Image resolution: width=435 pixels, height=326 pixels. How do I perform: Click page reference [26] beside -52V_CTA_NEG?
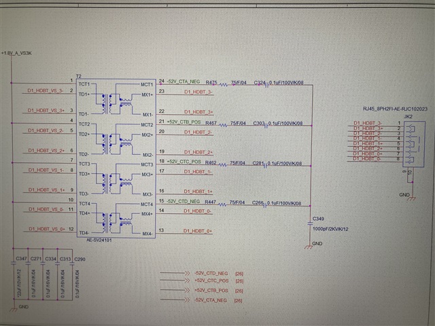[x=238, y=300]
